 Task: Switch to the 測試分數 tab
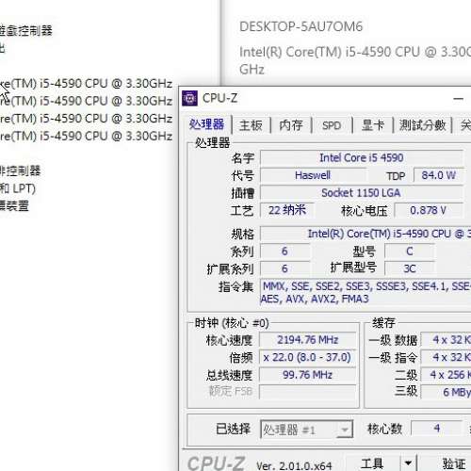(x=422, y=125)
